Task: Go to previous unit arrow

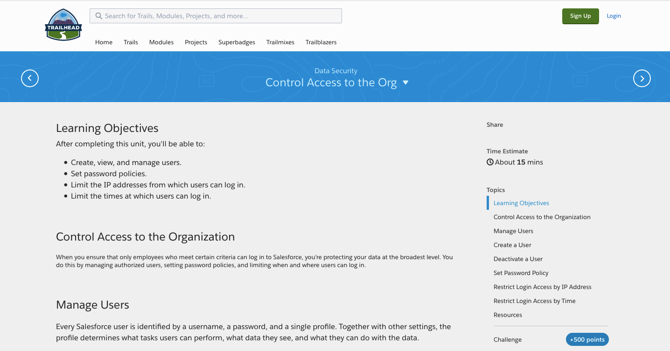Action: [30, 78]
